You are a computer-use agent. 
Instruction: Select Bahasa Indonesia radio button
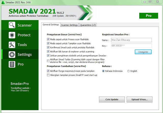(103, 71)
